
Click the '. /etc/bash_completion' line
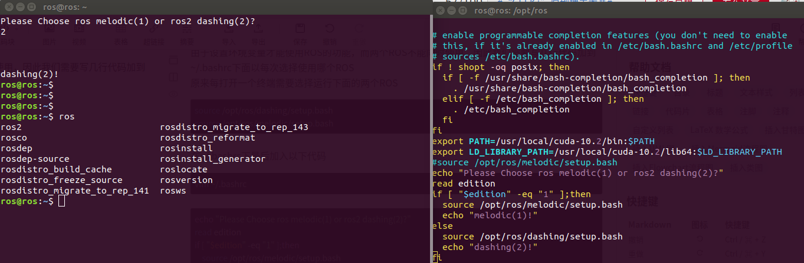[511, 109]
